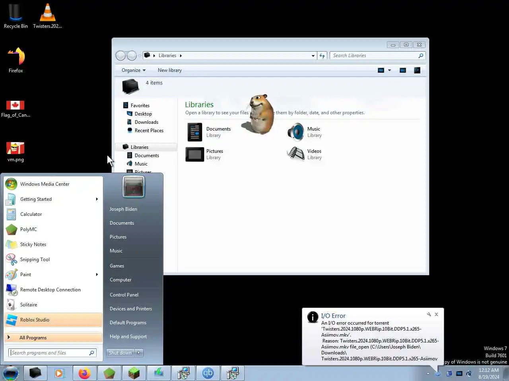Toggle the preview pane icon
The width and height of the screenshot is (509, 381).
403,70
